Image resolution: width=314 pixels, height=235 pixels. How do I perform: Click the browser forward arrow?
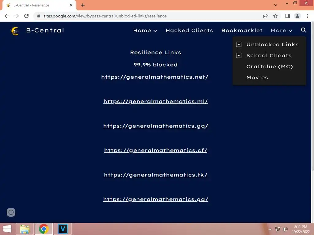point(17,16)
